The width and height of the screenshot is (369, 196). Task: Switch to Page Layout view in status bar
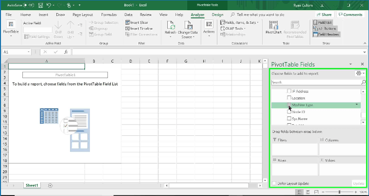tap(308, 192)
